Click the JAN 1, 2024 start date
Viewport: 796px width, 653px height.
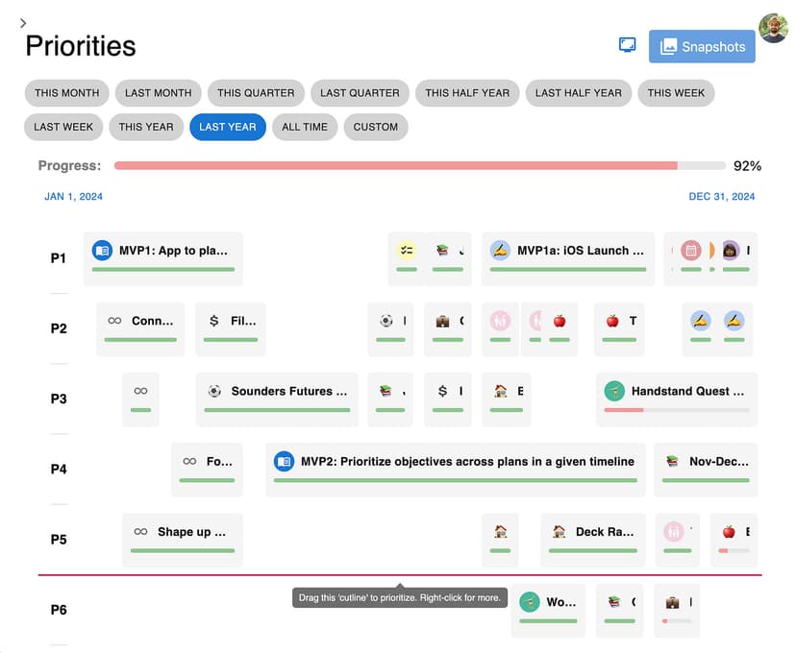(73, 197)
